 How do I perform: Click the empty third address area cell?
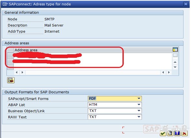point(93,67)
